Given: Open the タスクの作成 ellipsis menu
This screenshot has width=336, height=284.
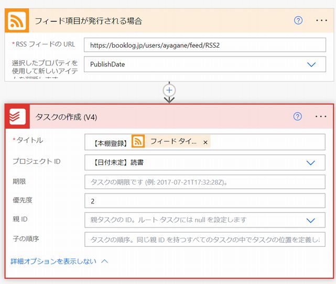Looking at the screenshot, I should [321, 117].
